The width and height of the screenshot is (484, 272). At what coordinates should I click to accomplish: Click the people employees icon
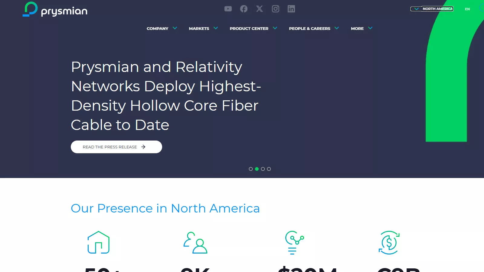[x=195, y=242]
